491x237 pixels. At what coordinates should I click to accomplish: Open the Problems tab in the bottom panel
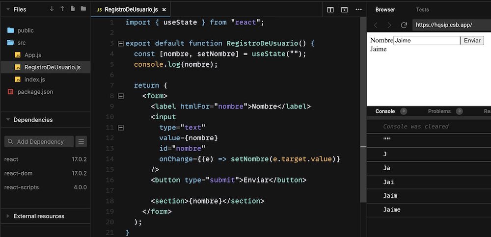pyautogui.click(x=439, y=111)
